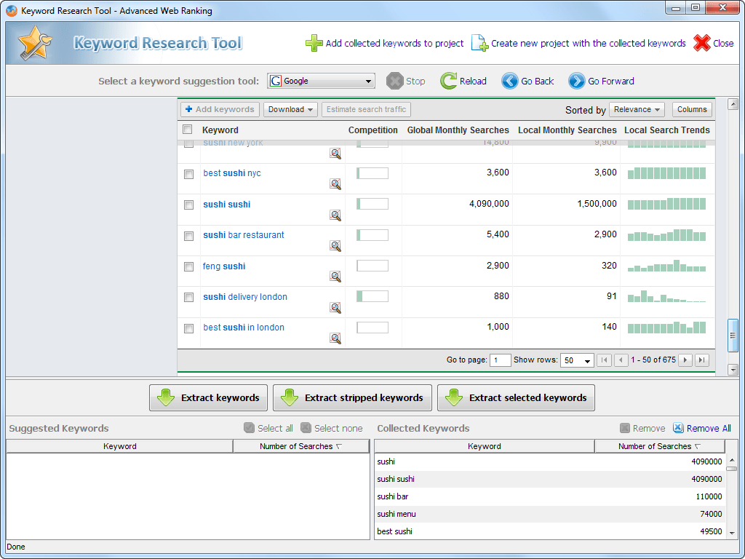Click the Create new project document icon
The width and height of the screenshot is (745, 559).
[x=479, y=43]
